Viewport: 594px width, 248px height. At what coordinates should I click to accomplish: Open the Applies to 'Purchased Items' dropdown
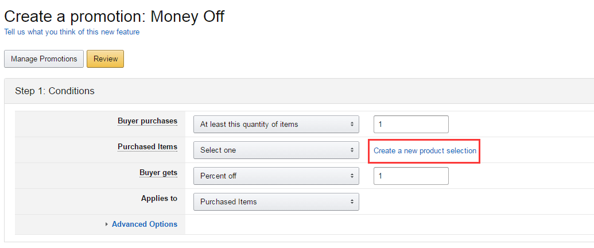click(x=276, y=202)
